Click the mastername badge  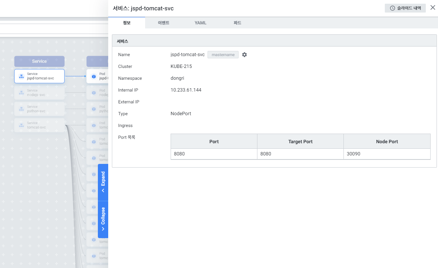[x=223, y=55]
